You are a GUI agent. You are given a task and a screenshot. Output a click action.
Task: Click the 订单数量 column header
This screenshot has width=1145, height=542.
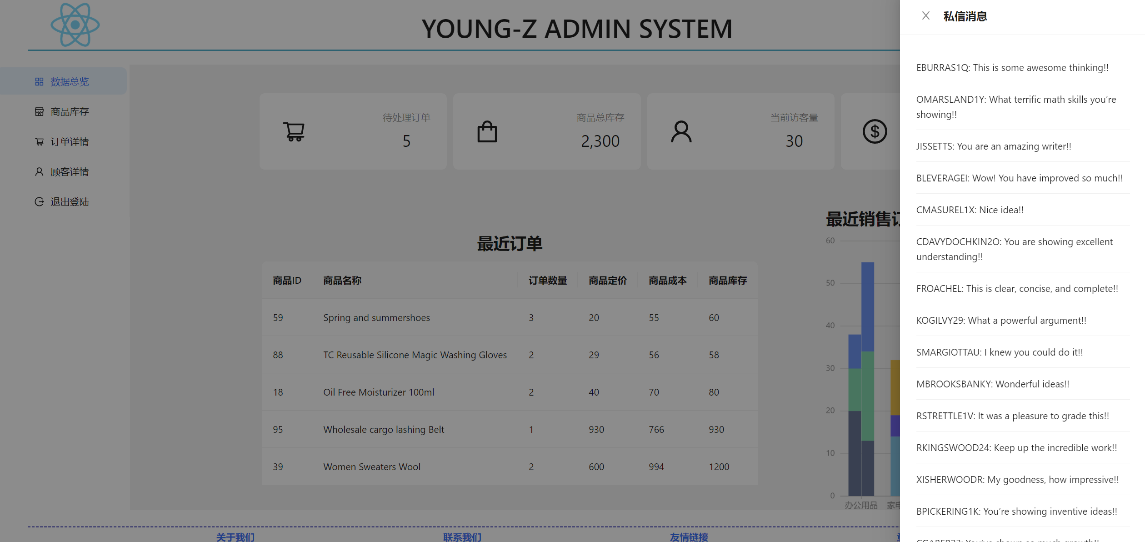point(547,281)
